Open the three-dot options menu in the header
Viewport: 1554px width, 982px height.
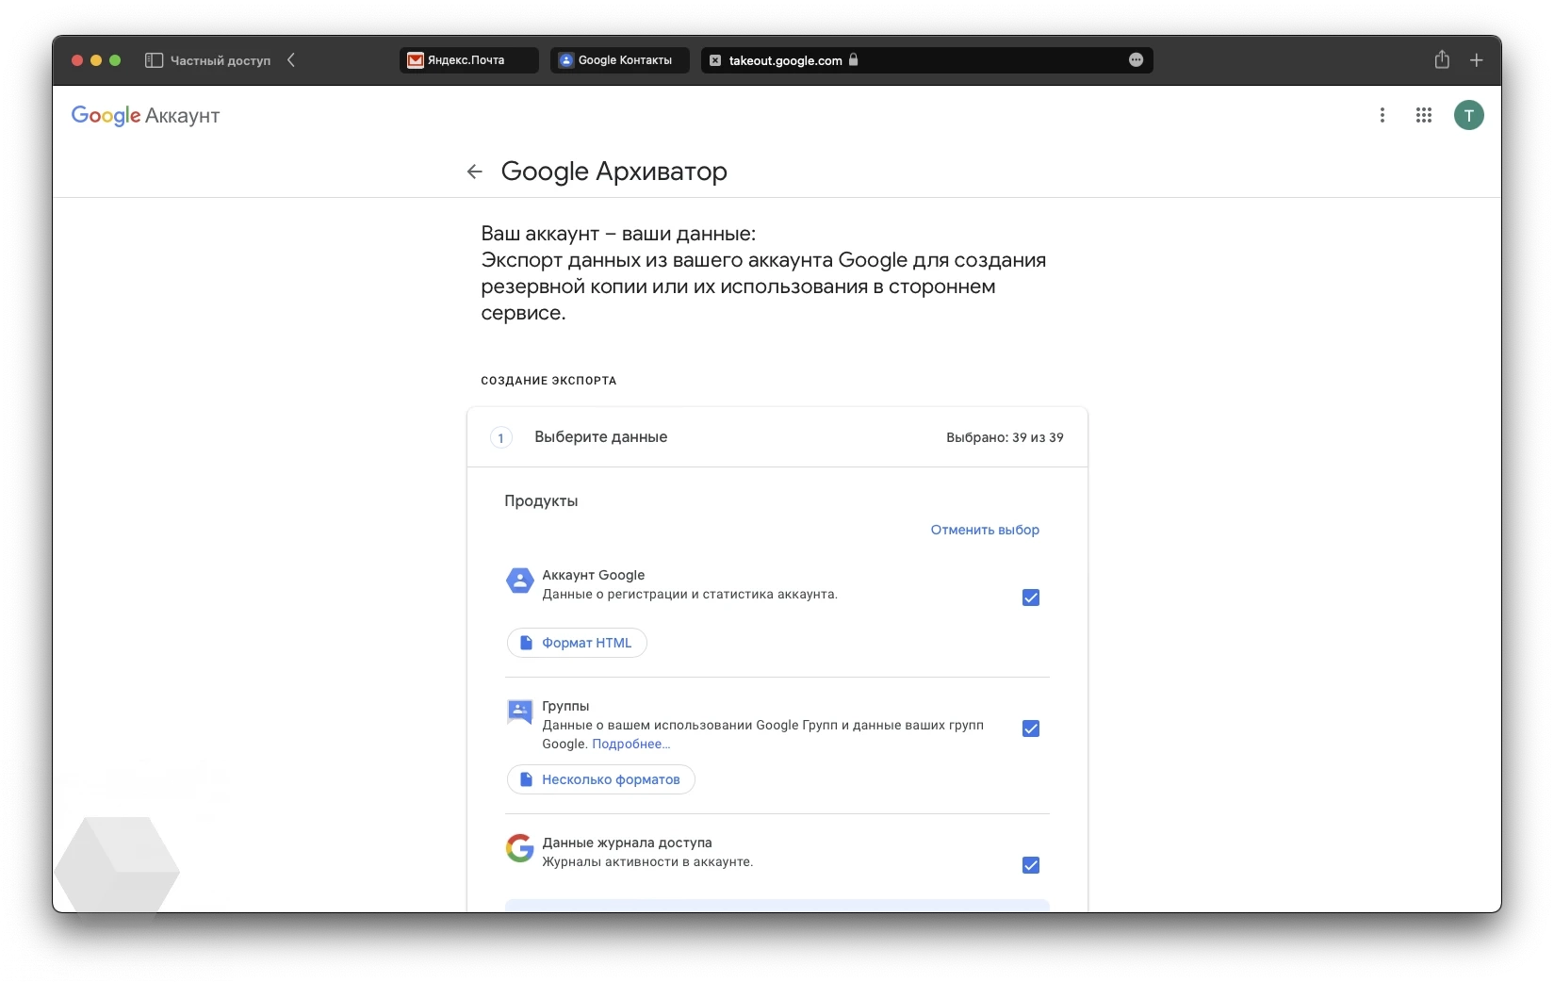click(x=1382, y=115)
